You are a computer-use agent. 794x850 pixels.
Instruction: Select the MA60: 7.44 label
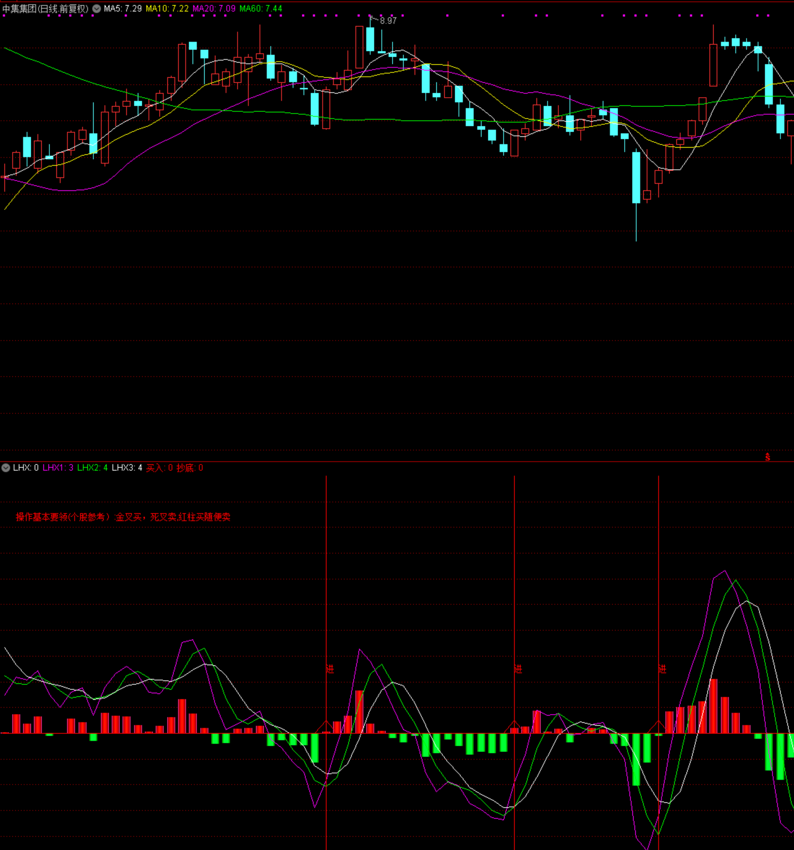[261, 9]
